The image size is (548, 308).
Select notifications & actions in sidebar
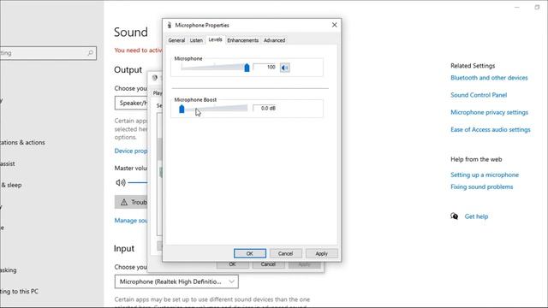[x=22, y=143]
